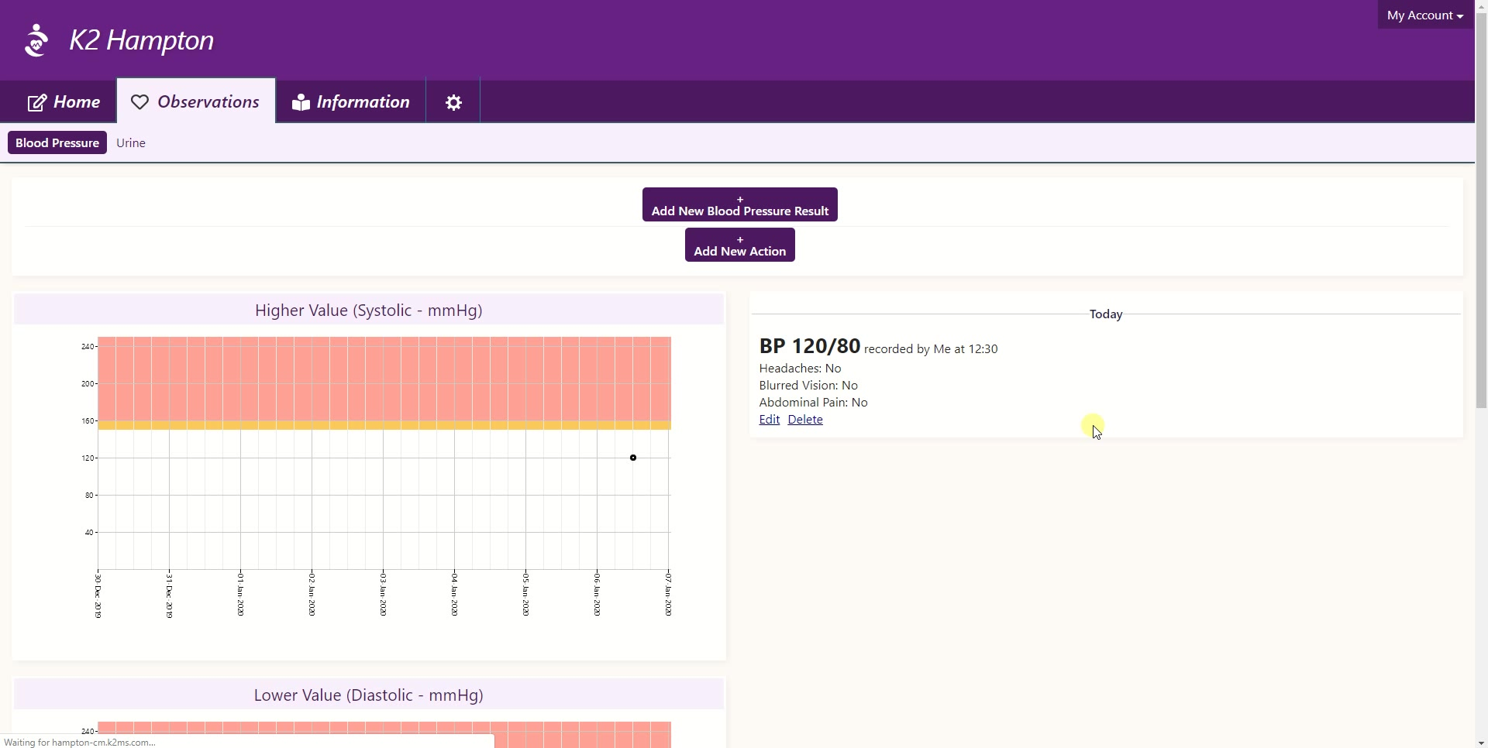
Task: Click the orange 160 threshold band
Action: (x=384, y=426)
